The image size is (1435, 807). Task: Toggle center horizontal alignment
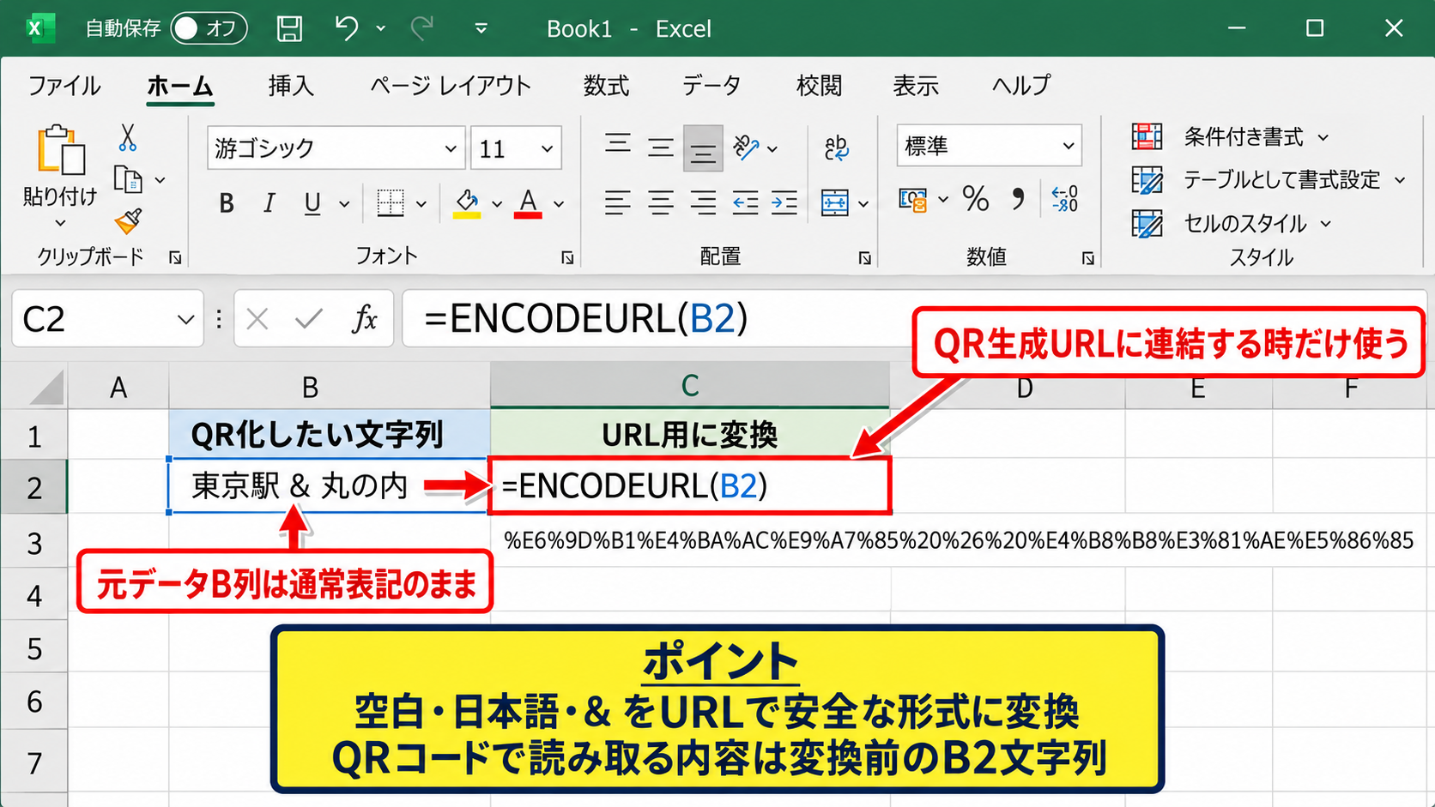pos(660,203)
